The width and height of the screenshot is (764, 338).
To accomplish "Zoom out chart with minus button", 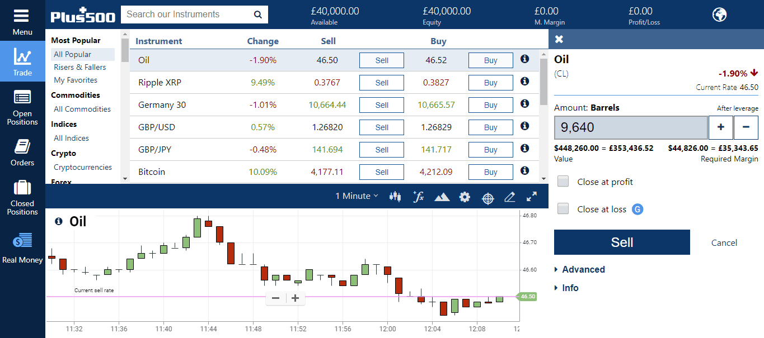I will (276, 298).
